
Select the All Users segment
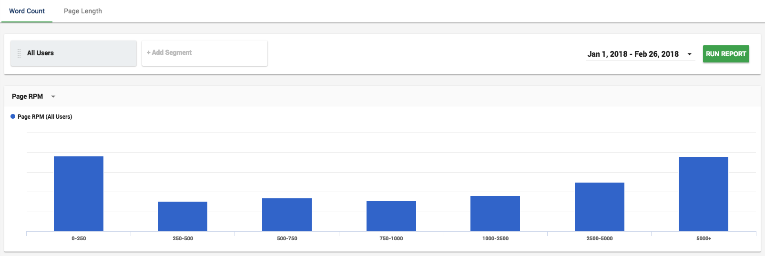point(73,53)
